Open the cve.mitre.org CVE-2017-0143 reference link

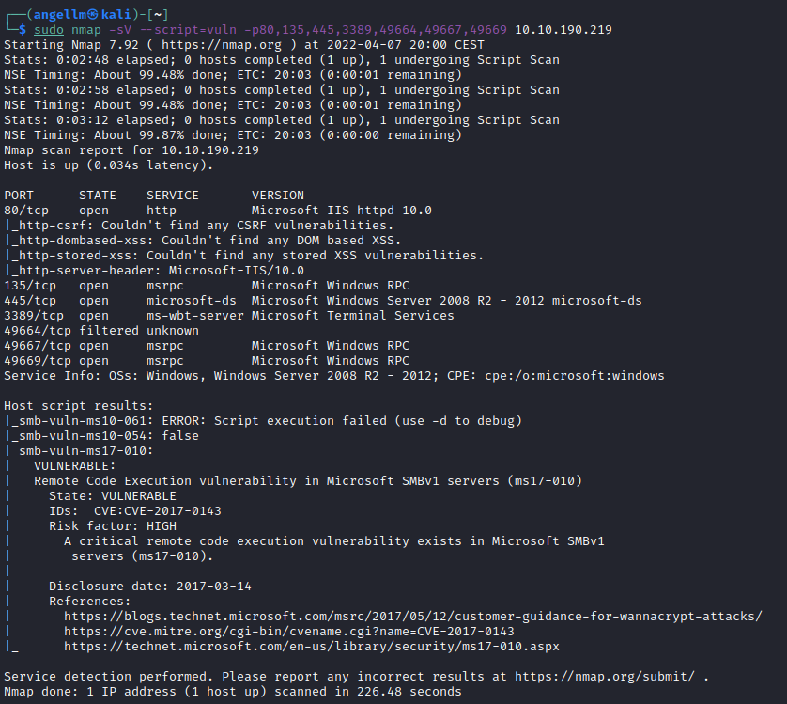[x=289, y=631]
